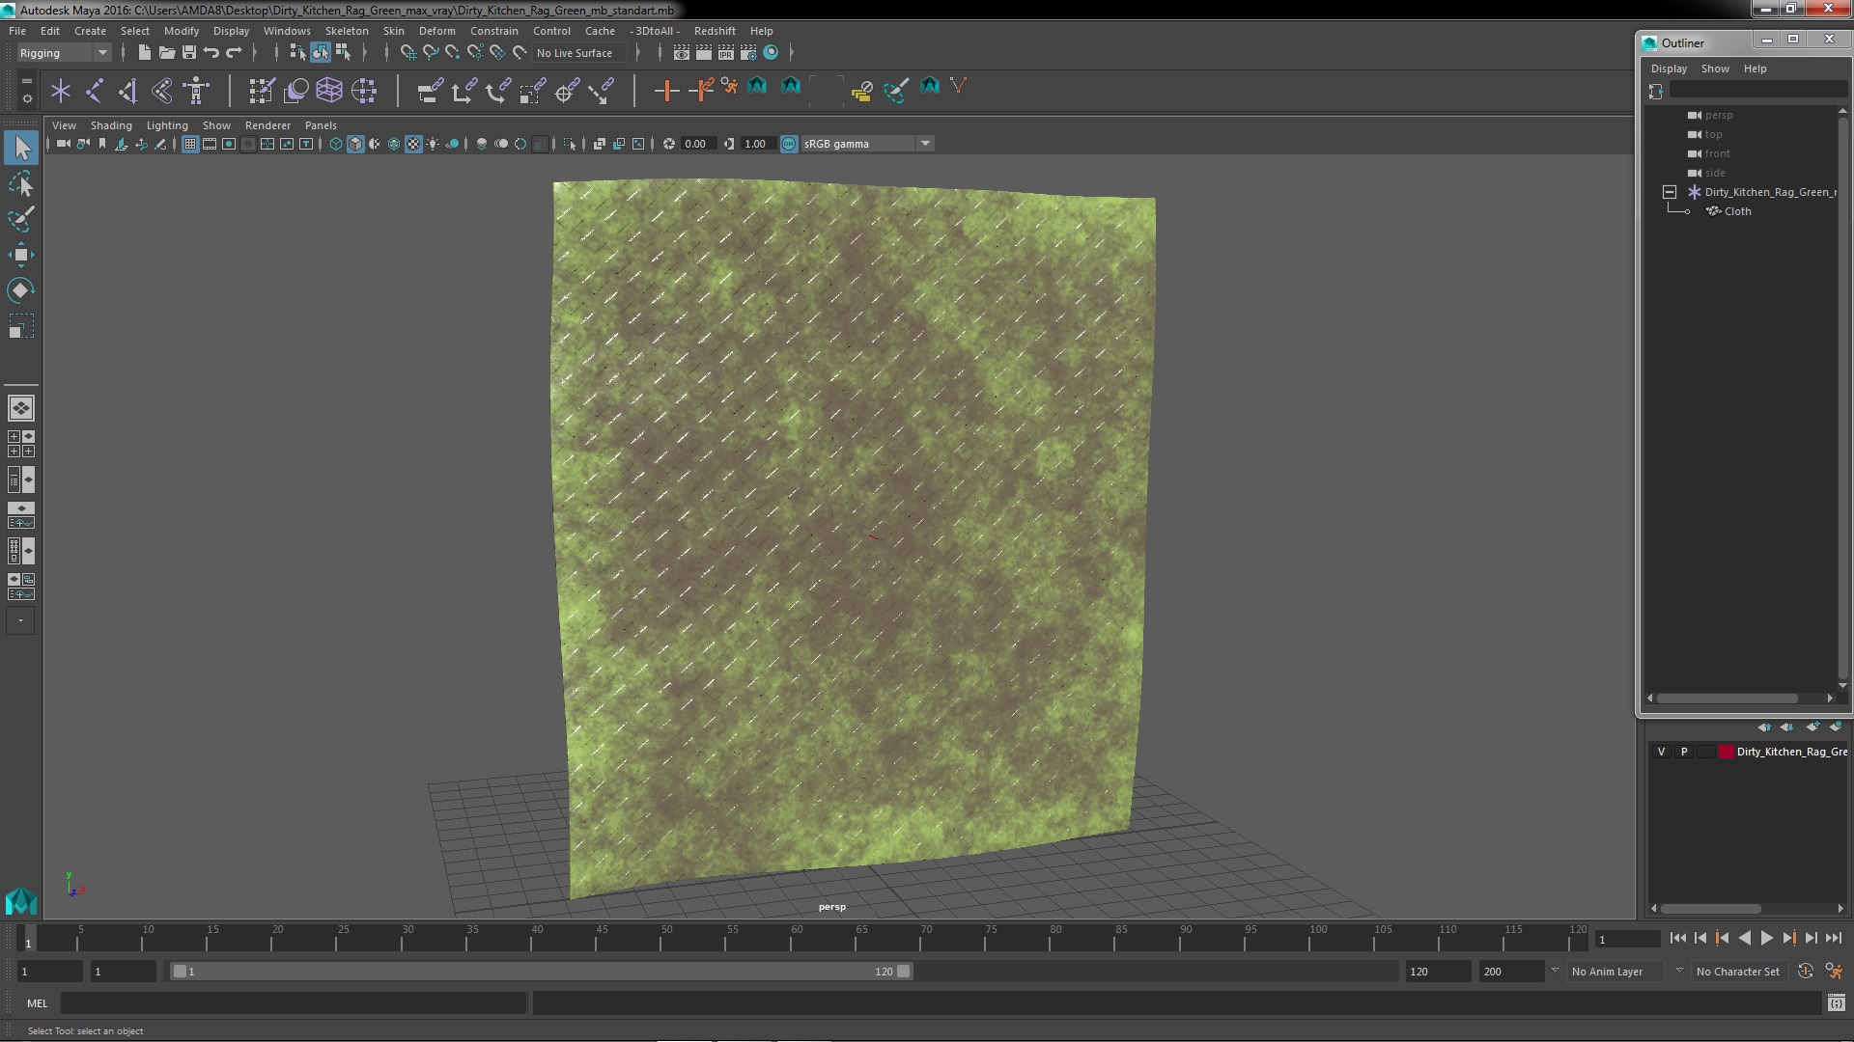Activate the Move tool

pos(21,255)
